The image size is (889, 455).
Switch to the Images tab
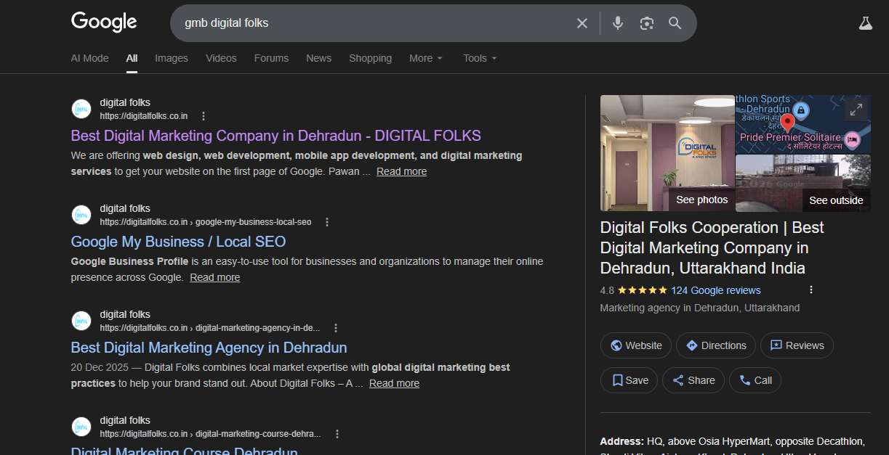click(x=171, y=58)
